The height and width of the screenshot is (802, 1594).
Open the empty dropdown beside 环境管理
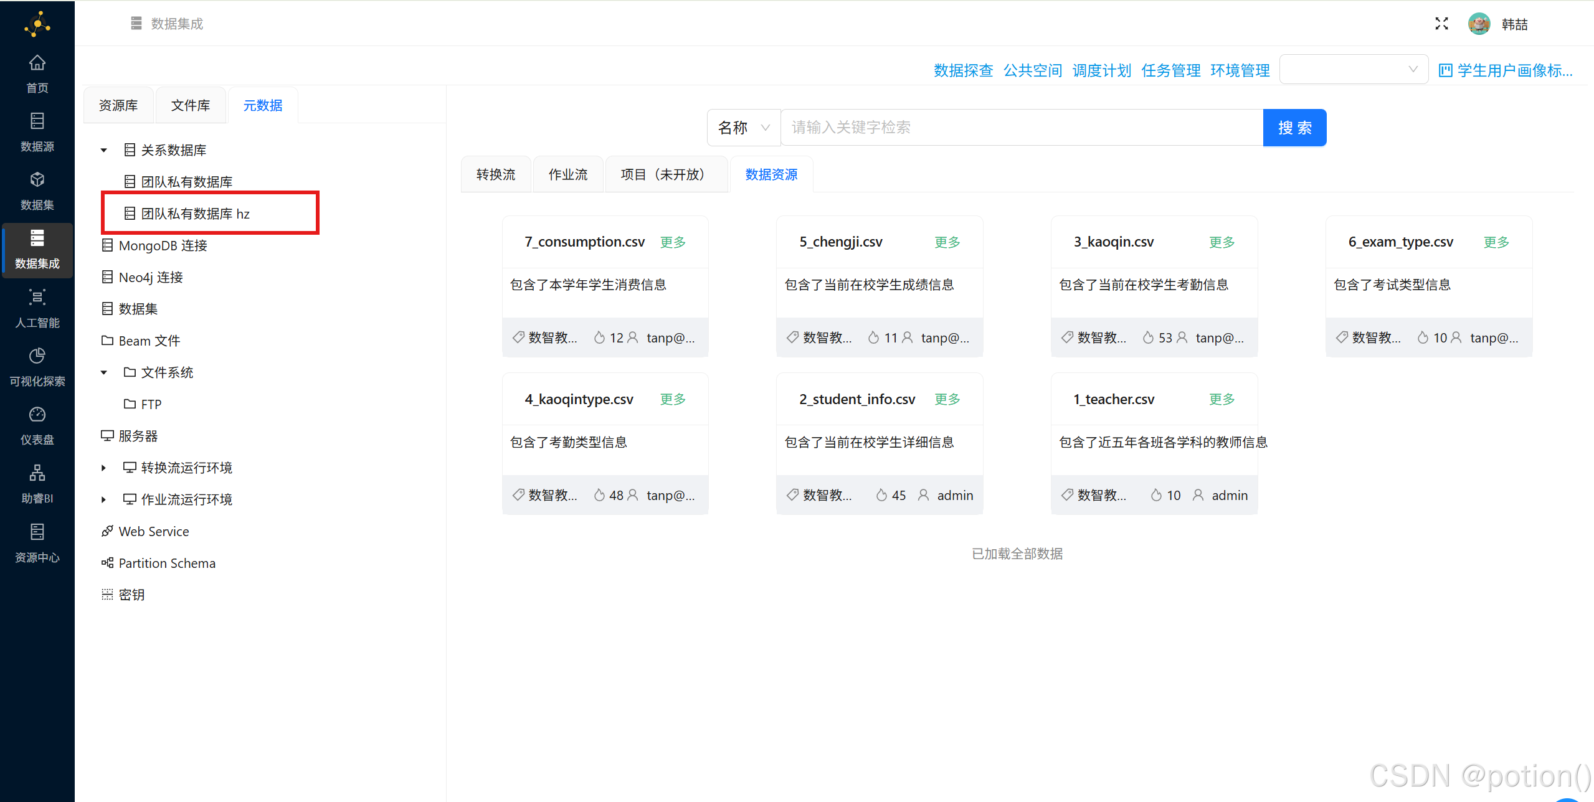tap(1354, 69)
